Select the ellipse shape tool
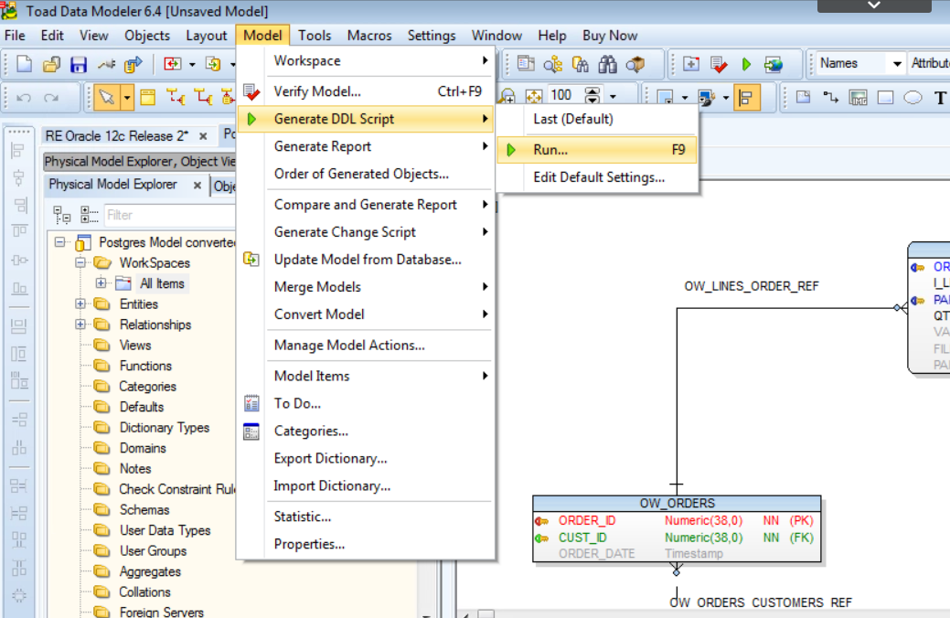Viewport: 950px width, 618px height. [913, 97]
